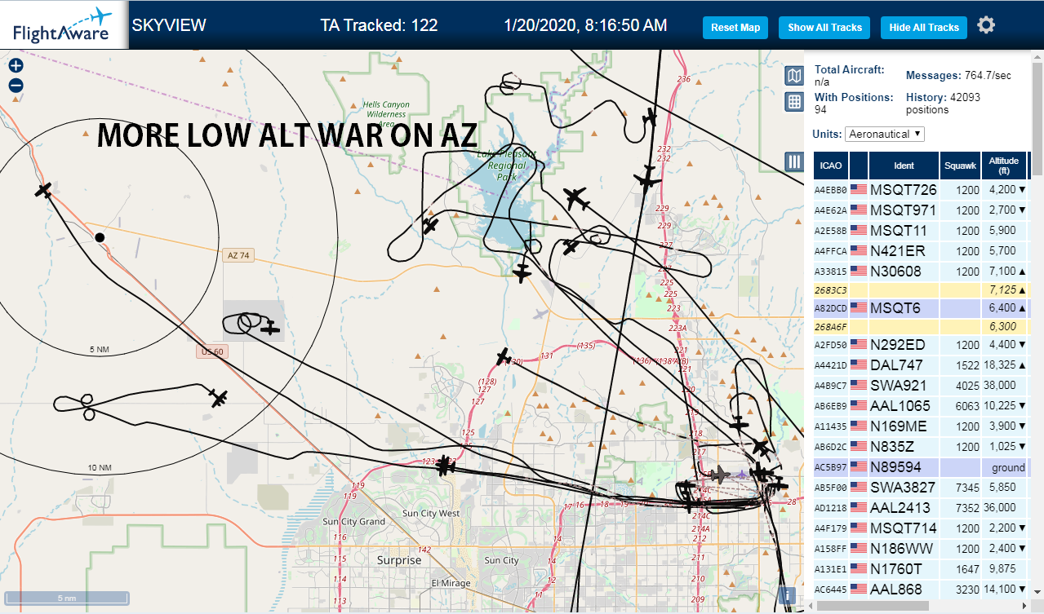
Task: Select the AAL1065 ident
Action: (x=900, y=406)
